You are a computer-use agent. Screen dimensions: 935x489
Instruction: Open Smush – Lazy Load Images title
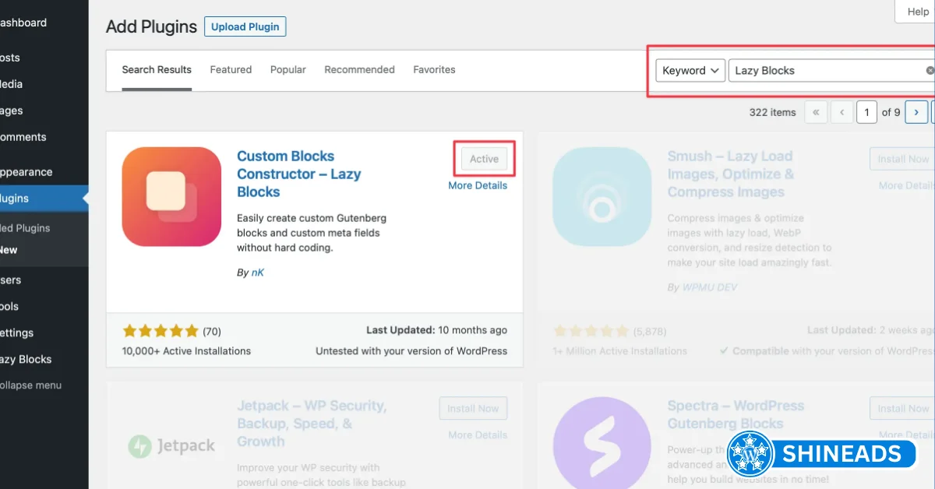coord(730,174)
